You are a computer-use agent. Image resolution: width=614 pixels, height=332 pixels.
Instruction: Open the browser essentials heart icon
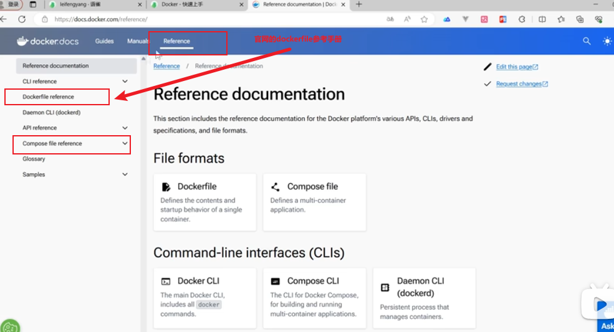click(x=598, y=19)
